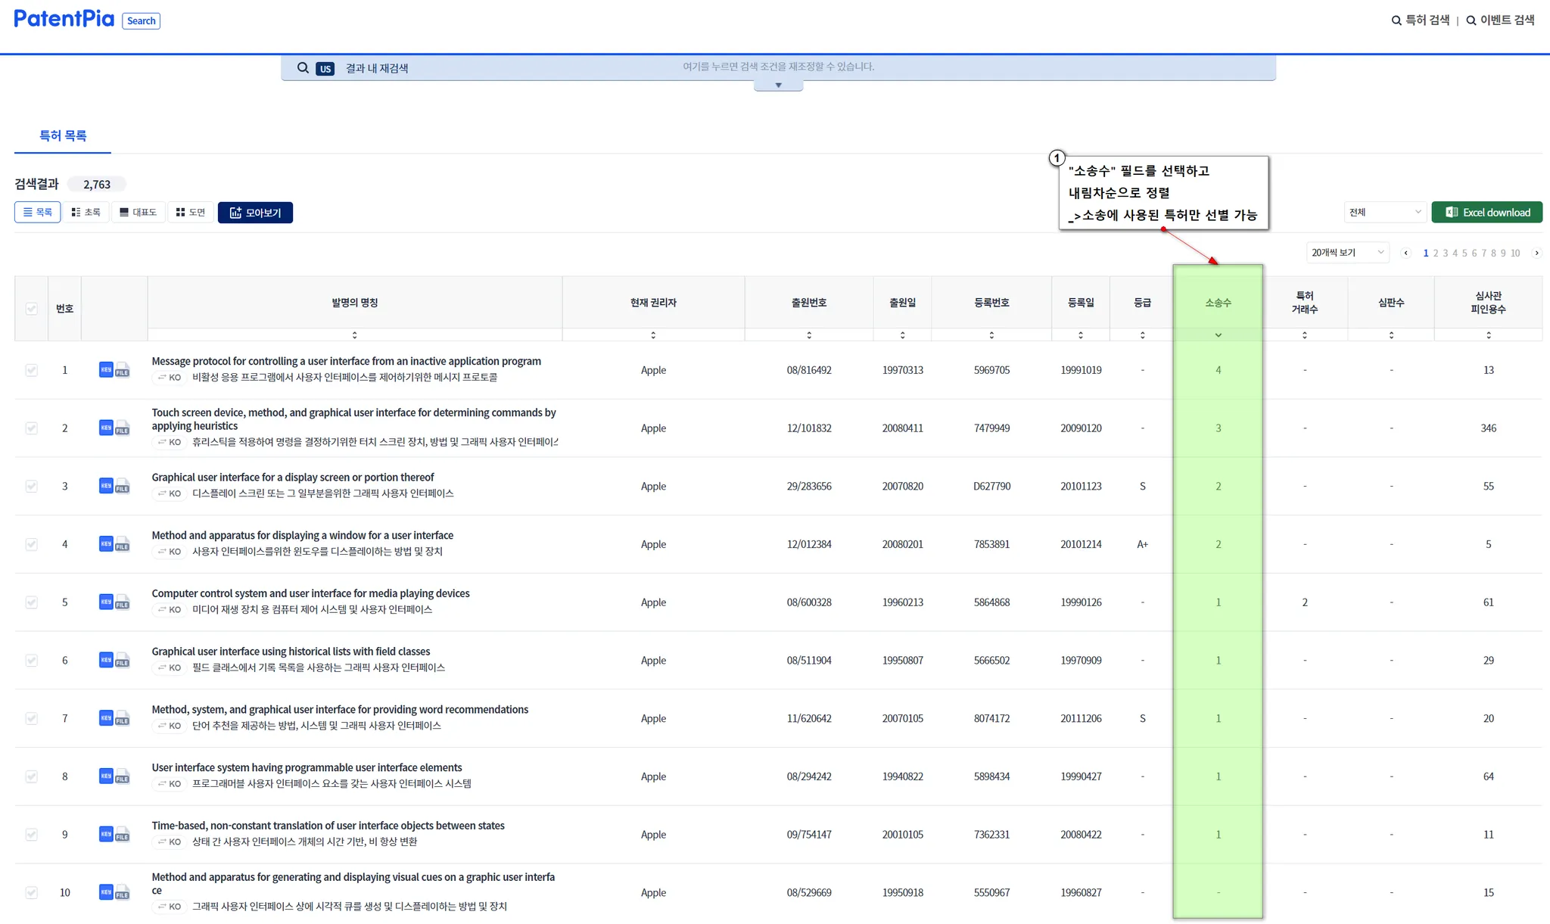Click the FILE icon in row 2
The image size is (1550, 924).
point(123,429)
